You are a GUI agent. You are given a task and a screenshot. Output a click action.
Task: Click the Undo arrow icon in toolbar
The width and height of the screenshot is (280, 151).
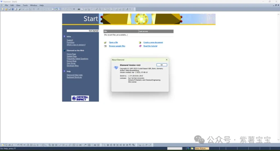(x=33, y=9)
